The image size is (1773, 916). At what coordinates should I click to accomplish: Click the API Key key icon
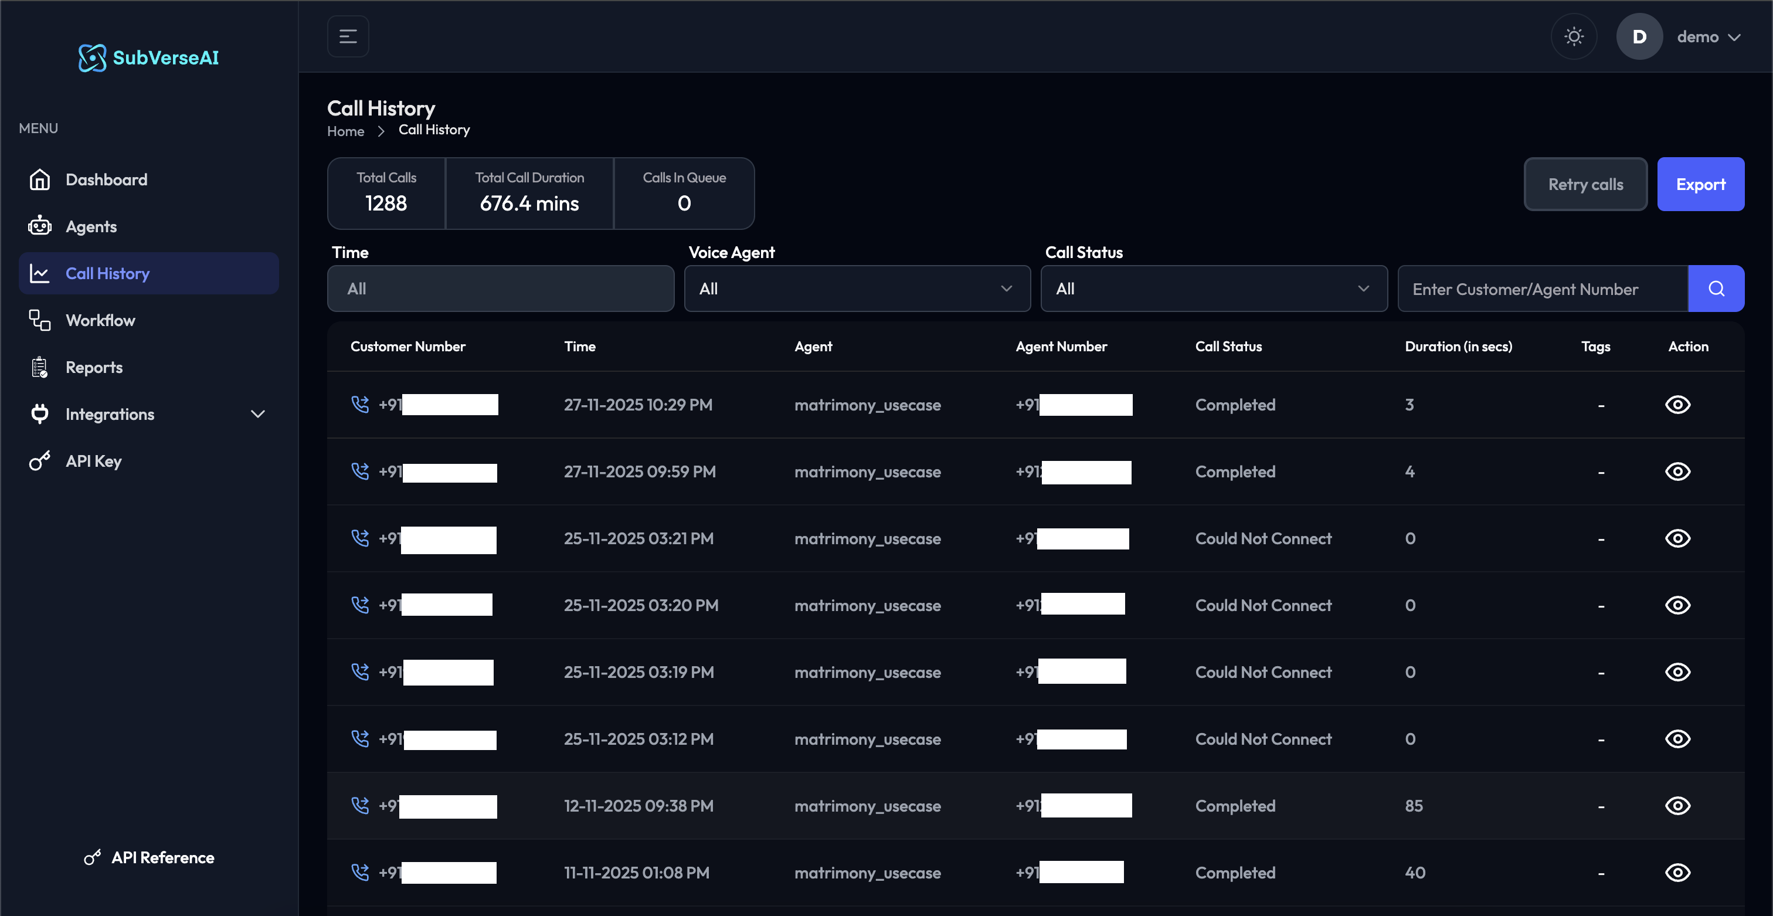click(40, 461)
